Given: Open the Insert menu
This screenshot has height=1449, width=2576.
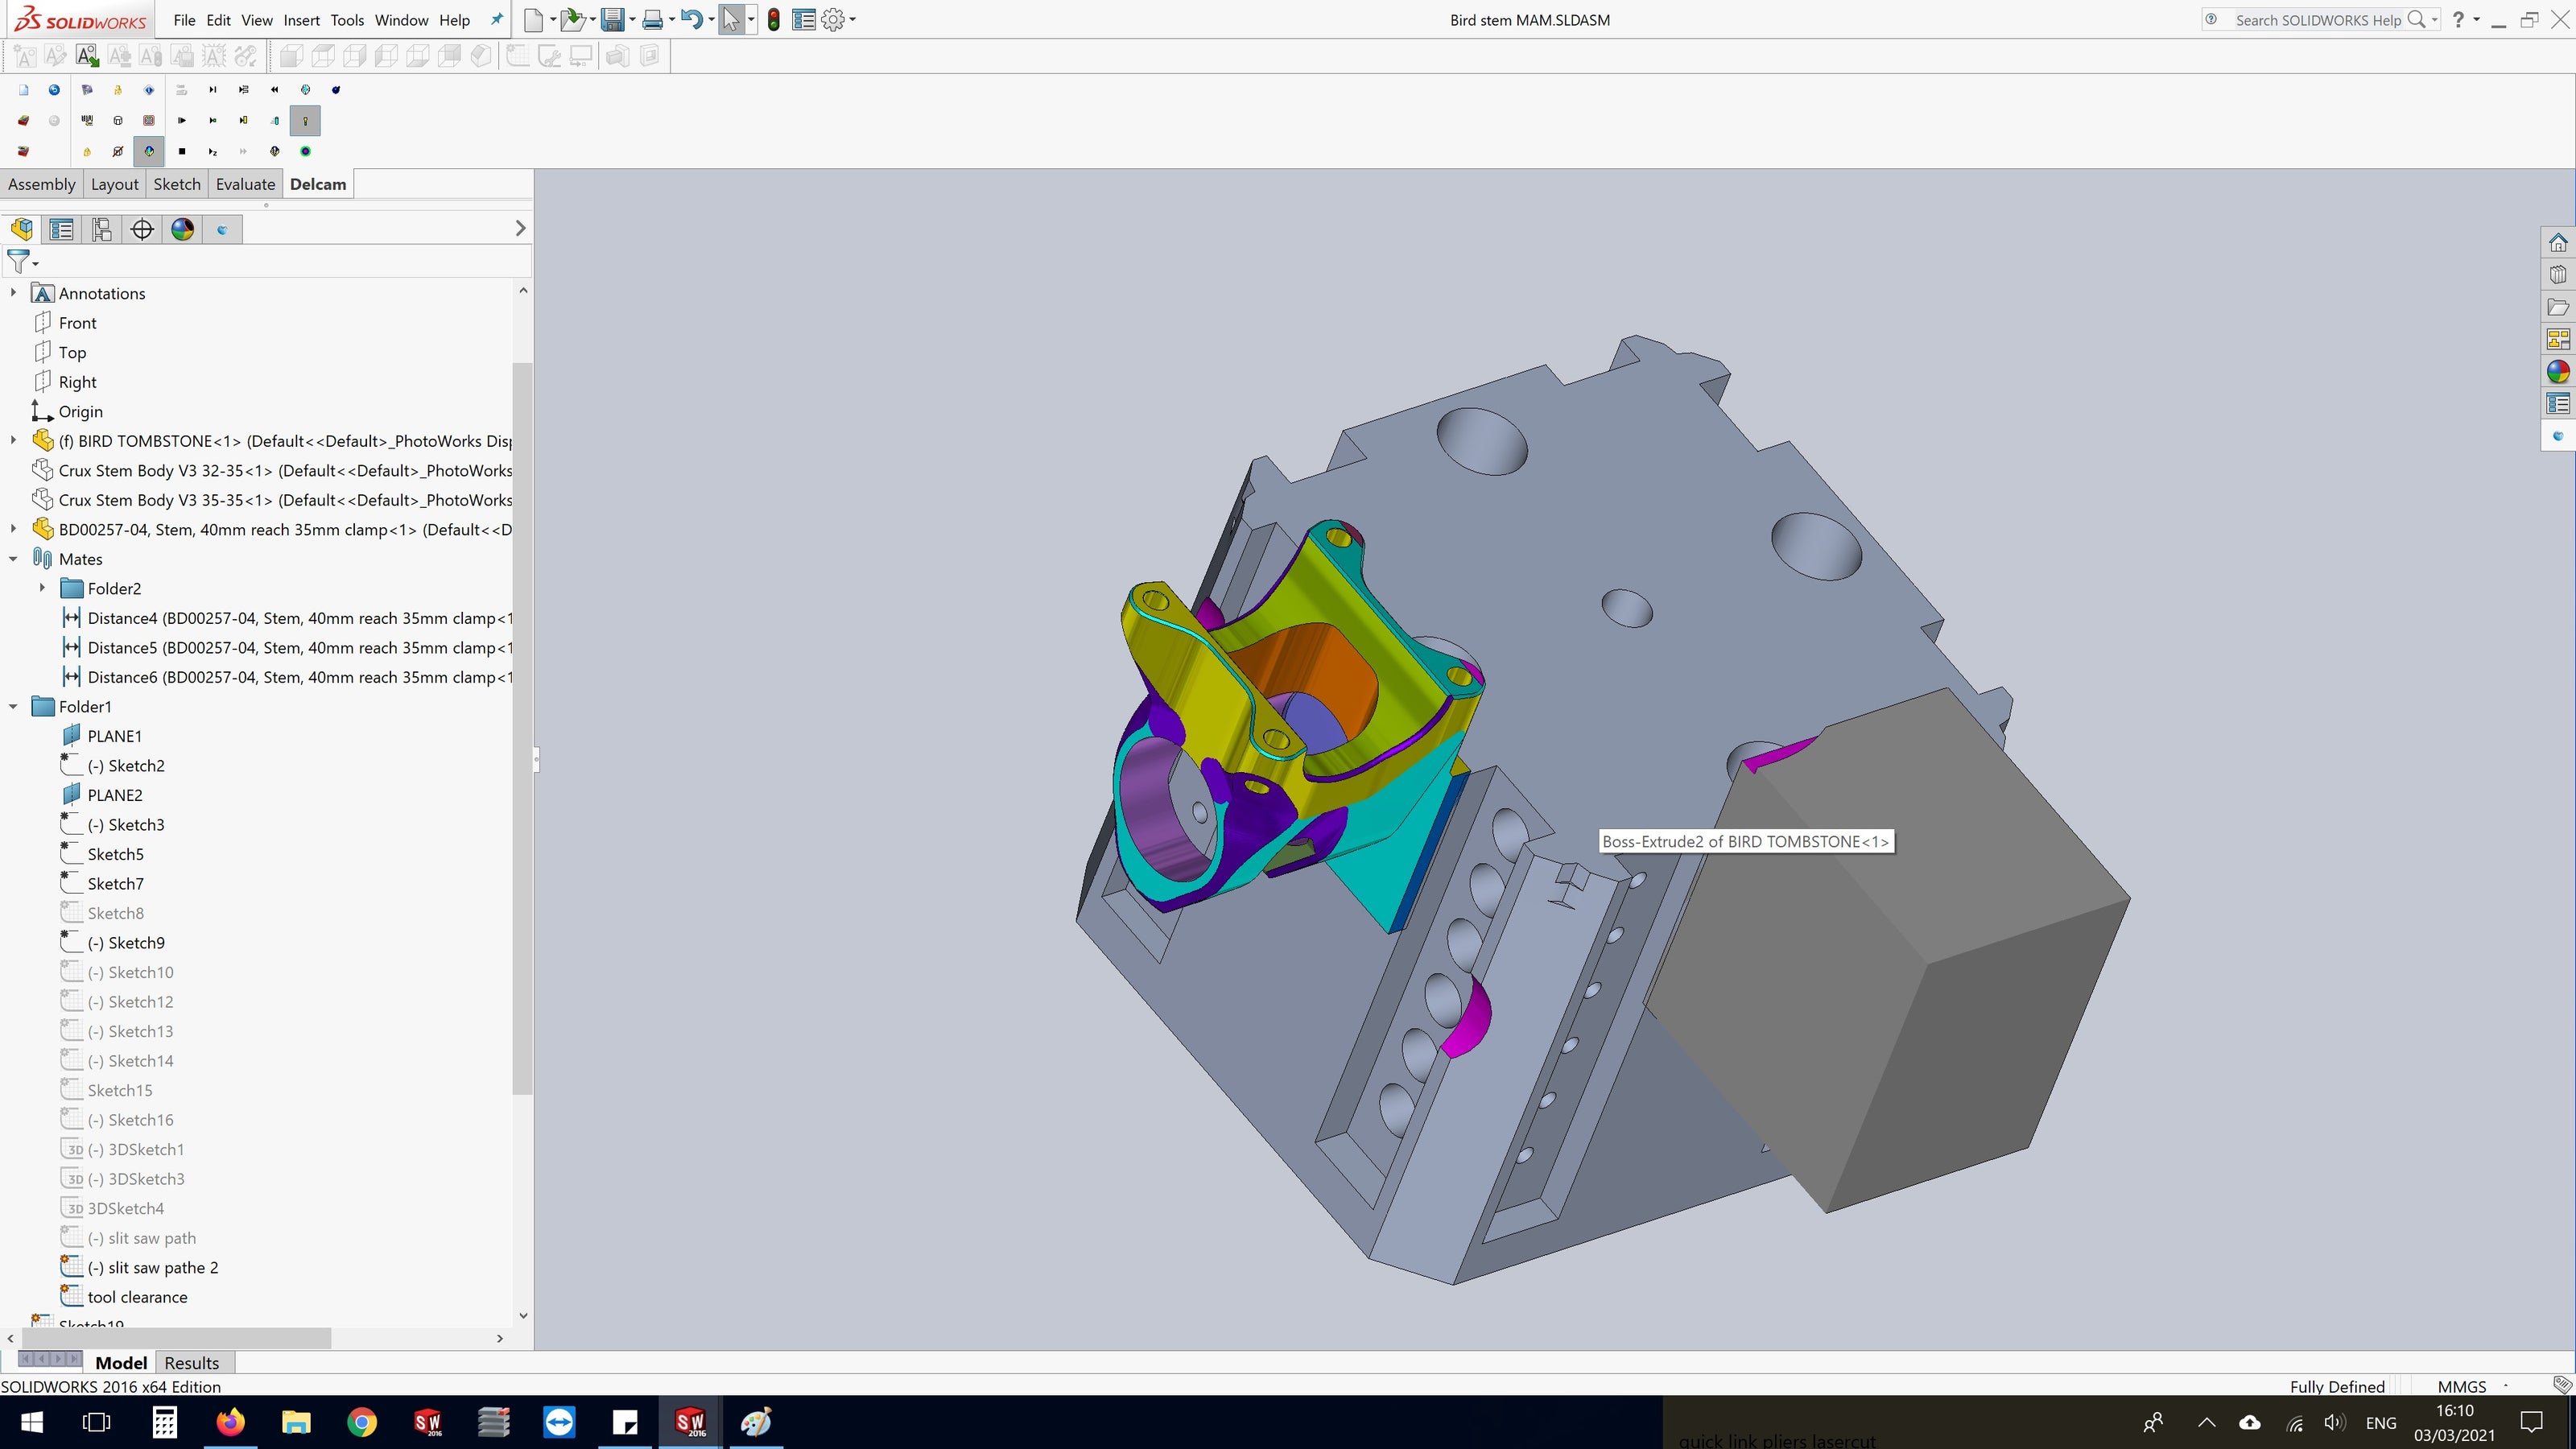Looking at the screenshot, I should click(301, 20).
